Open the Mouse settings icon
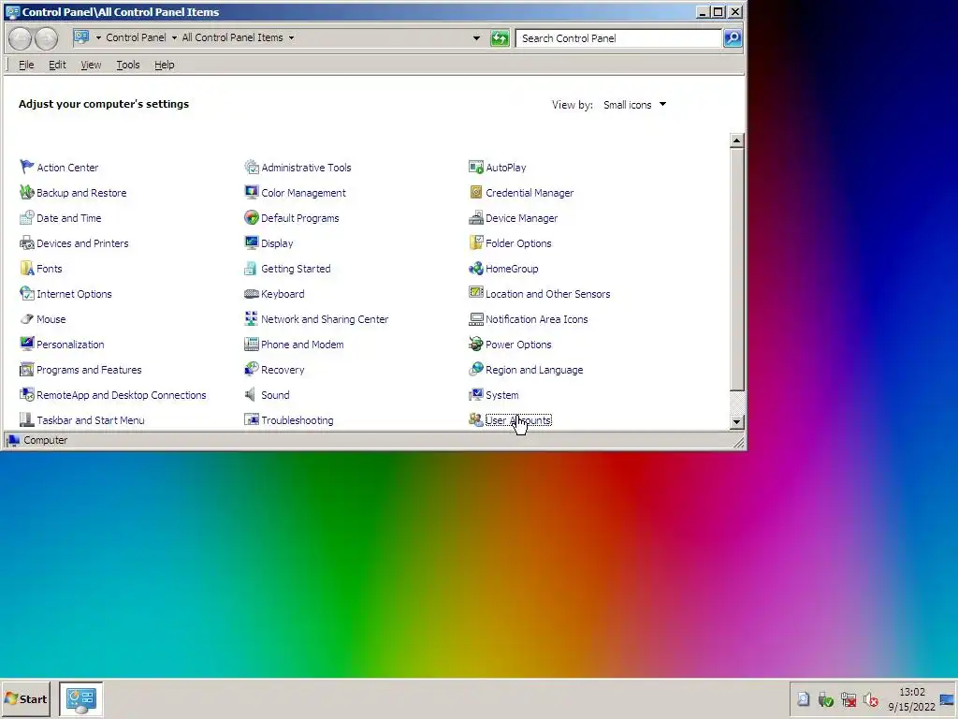 click(x=27, y=319)
